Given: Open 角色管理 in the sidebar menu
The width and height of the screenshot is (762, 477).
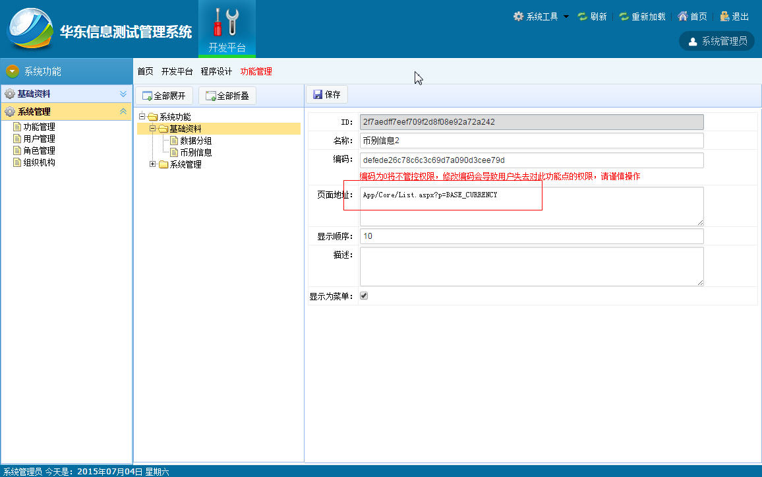Looking at the screenshot, I should 40,150.
